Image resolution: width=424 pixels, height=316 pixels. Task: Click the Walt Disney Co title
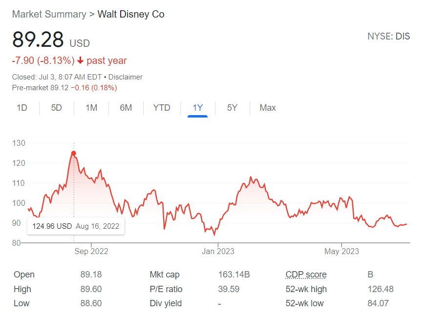pyautogui.click(x=131, y=14)
